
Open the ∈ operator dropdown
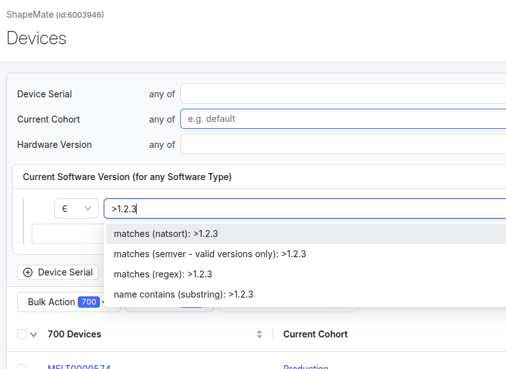pyautogui.click(x=76, y=209)
